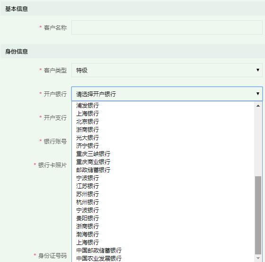Screen dimensions: 265x262
Task: Select 浦发银行 from the bank list
Action: (163, 106)
